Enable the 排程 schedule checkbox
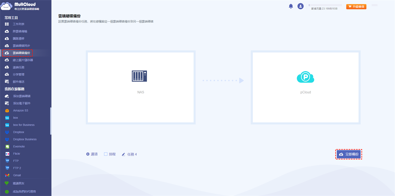395x196 pixels. pyautogui.click(x=106, y=154)
